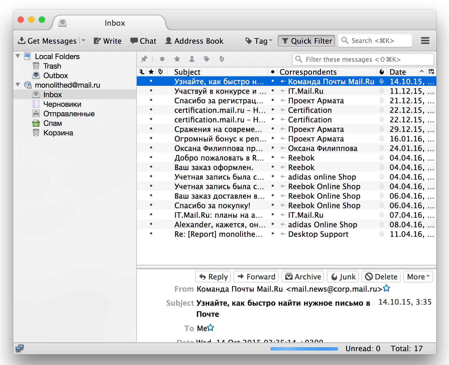449x365 pixels.
Task: Click the thread column header icon
Action: pyautogui.click(x=142, y=72)
